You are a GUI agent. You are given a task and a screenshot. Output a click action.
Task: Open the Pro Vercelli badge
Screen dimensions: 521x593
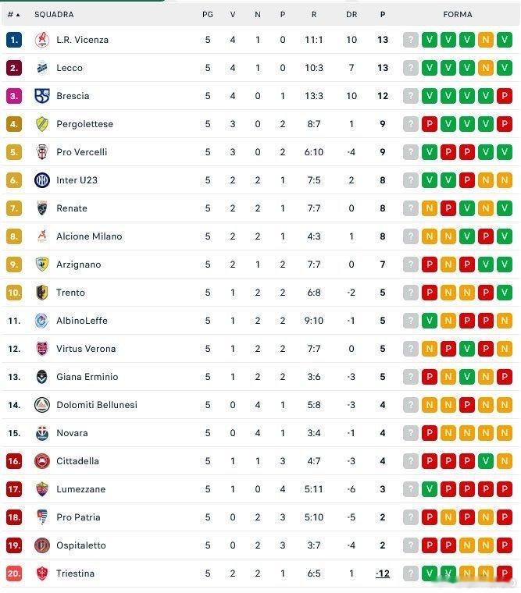(x=42, y=152)
